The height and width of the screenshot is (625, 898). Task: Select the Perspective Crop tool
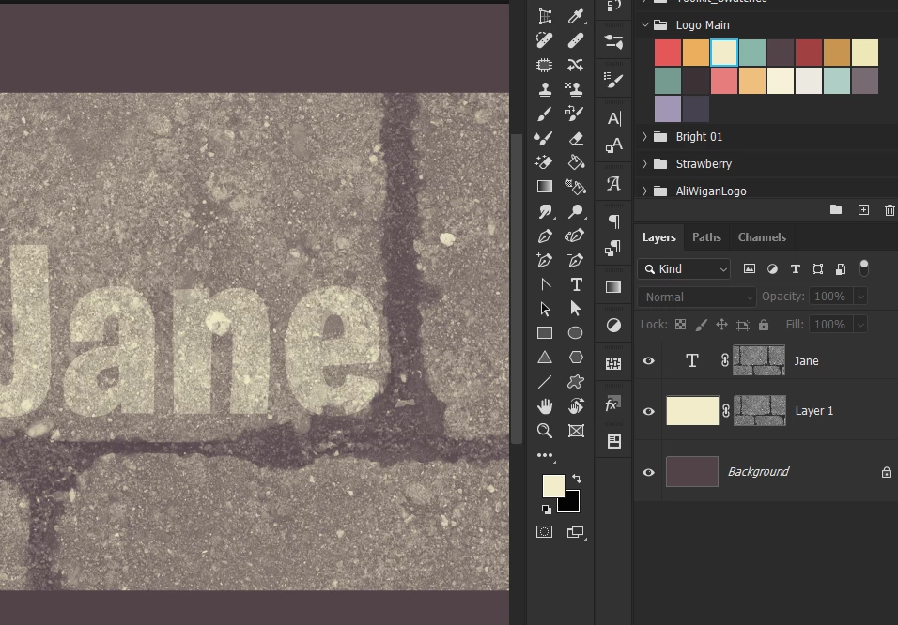pyautogui.click(x=545, y=16)
